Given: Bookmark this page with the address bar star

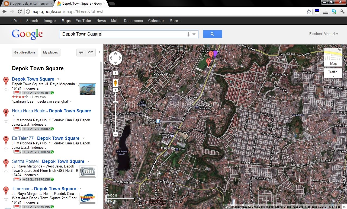Looking at the screenshot, I should tap(309, 12).
